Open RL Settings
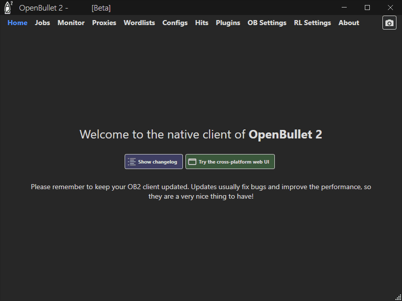Image resolution: width=402 pixels, height=301 pixels. [x=312, y=23]
